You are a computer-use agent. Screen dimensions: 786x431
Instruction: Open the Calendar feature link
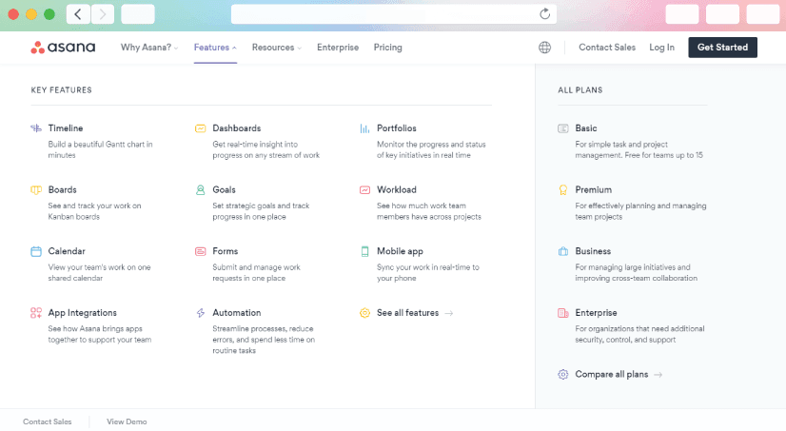(67, 251)
